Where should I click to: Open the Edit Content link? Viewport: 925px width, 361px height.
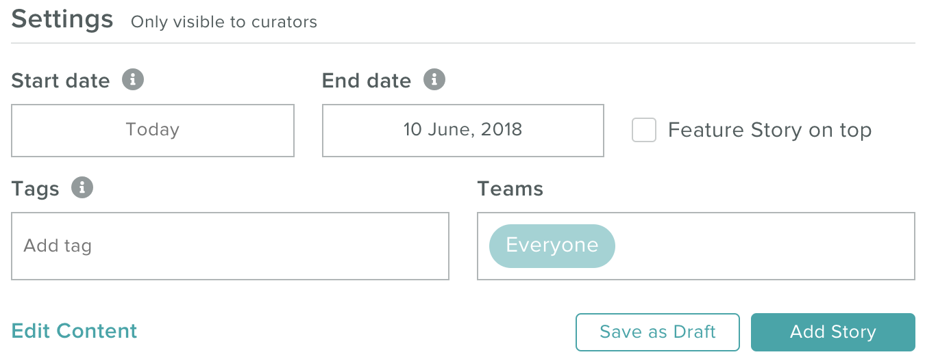(x=75, y=331)
